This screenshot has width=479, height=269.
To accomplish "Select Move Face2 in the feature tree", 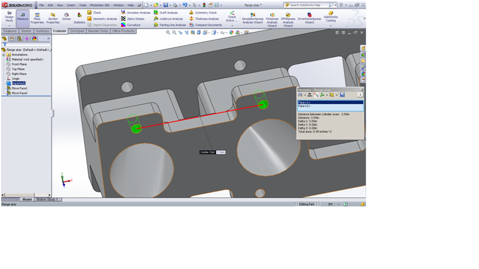I will coord(19,93).
